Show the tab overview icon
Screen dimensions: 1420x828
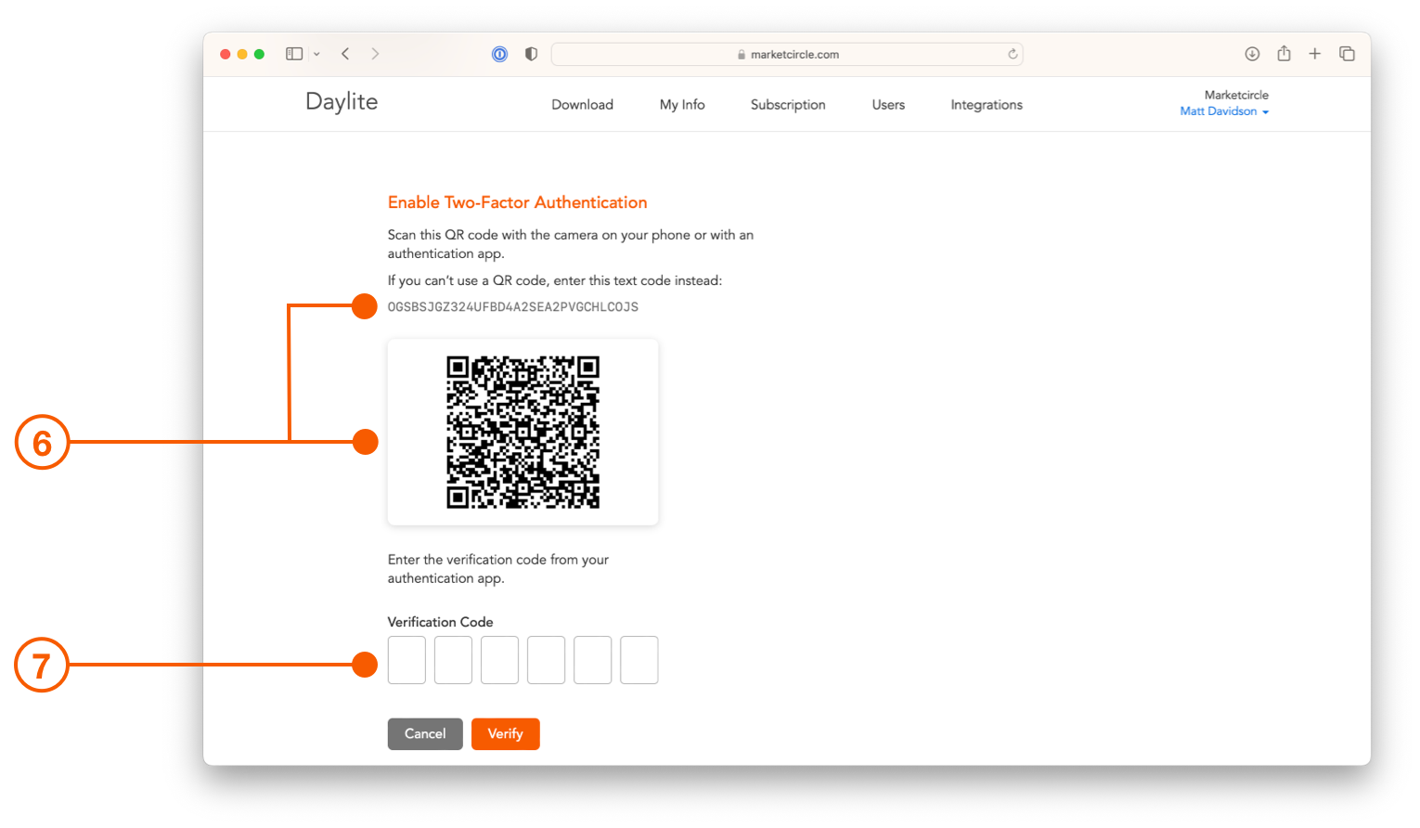tap(1347, 54)
